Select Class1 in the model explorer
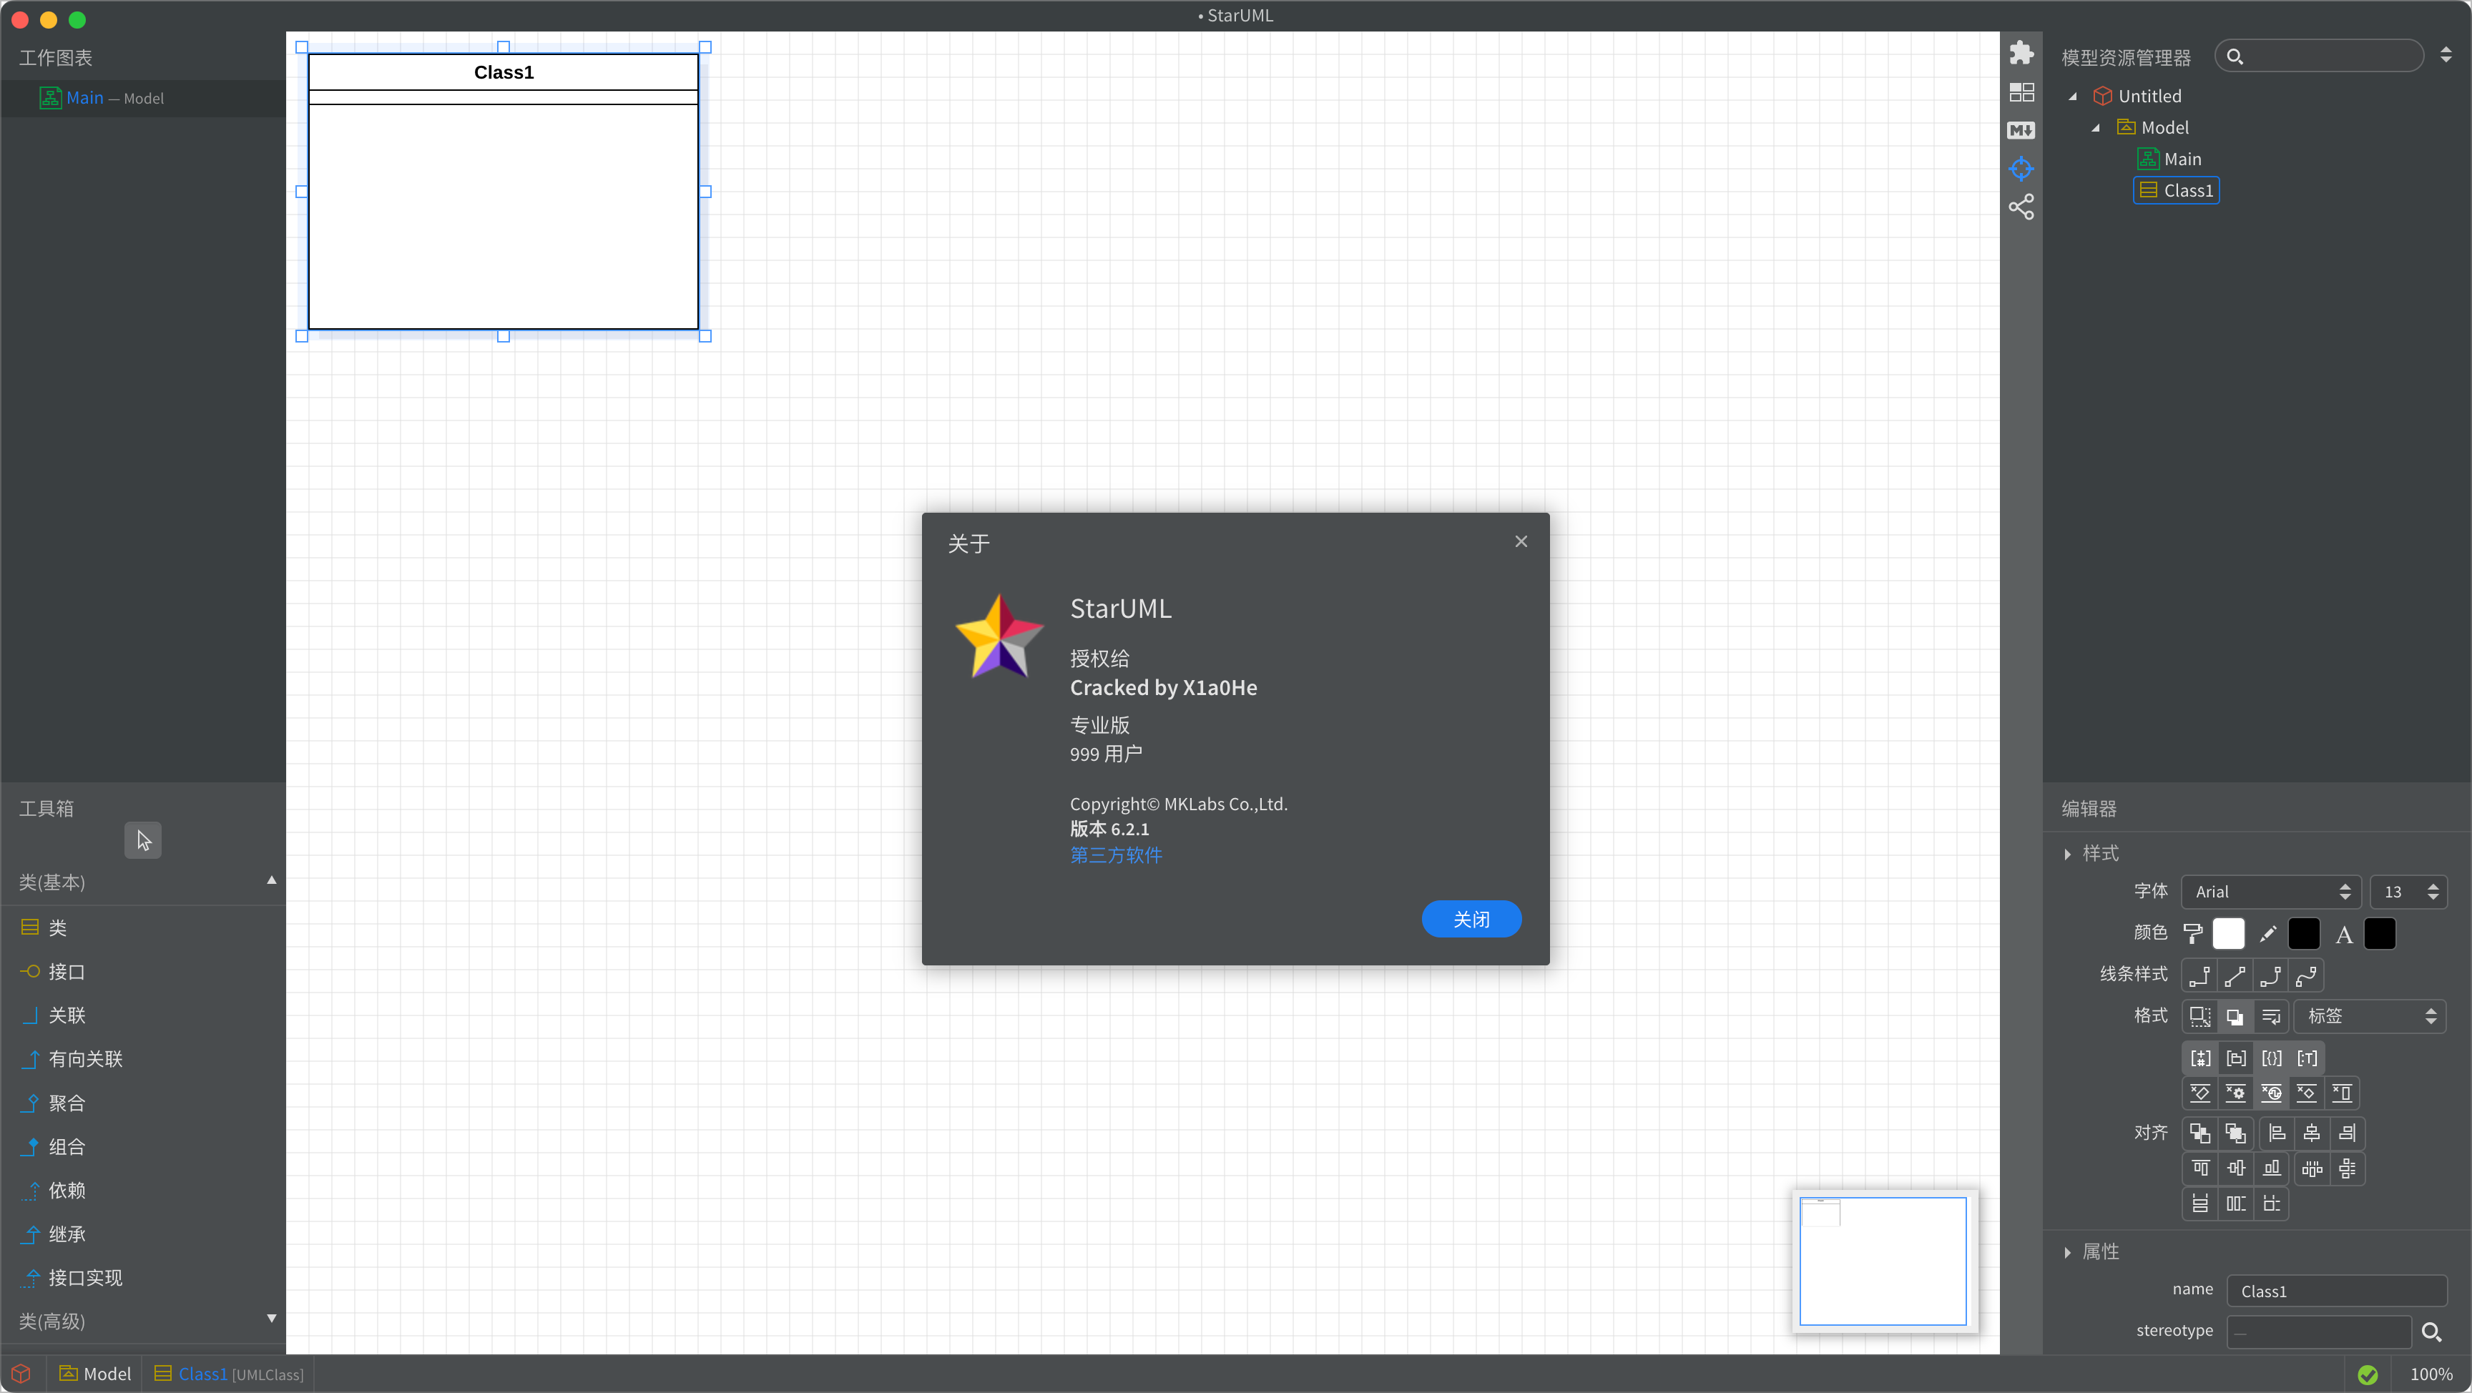 [2187, 191]
